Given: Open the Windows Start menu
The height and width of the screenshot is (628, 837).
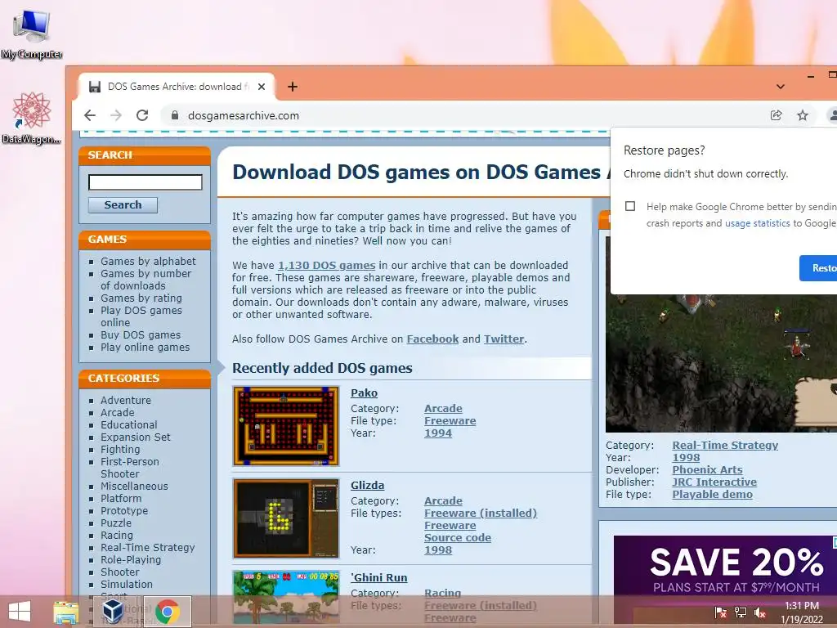Looking at the screenshot, I should click(x=20, y=612).
